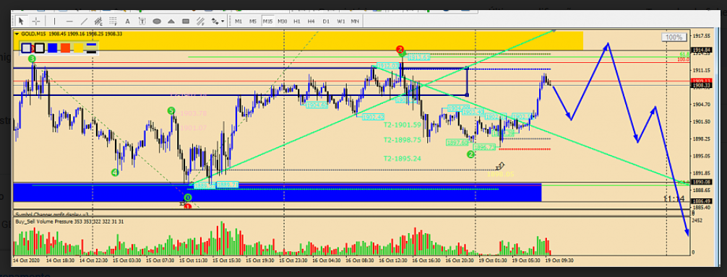Choose the triangle shape tool
Screen dimensions: 727x277
[x=171, y=21]
